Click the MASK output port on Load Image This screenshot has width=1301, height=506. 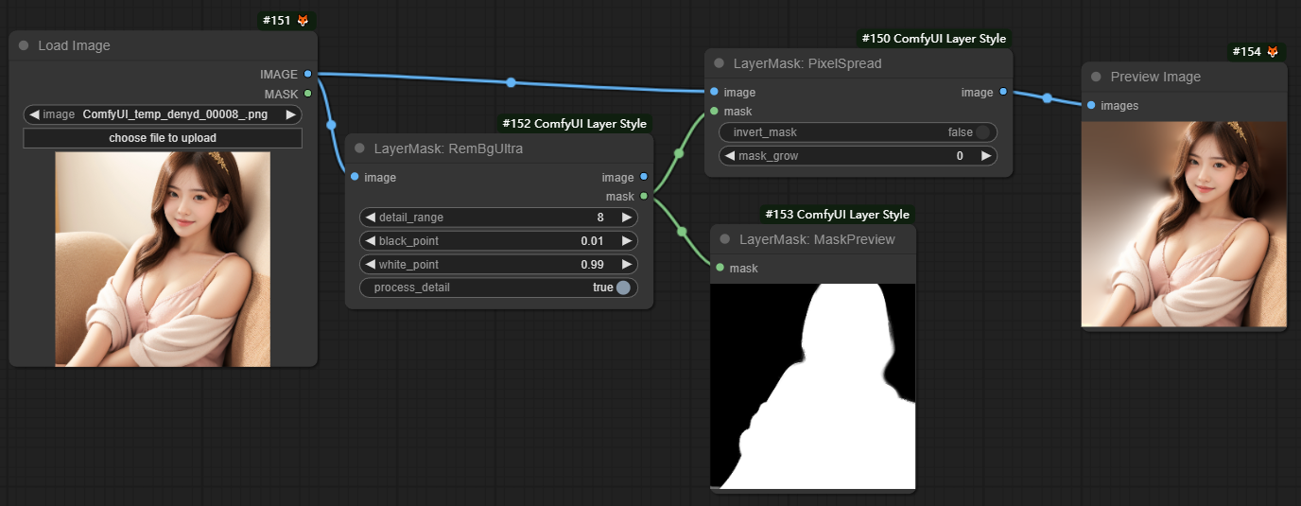(x=308, y=94)
